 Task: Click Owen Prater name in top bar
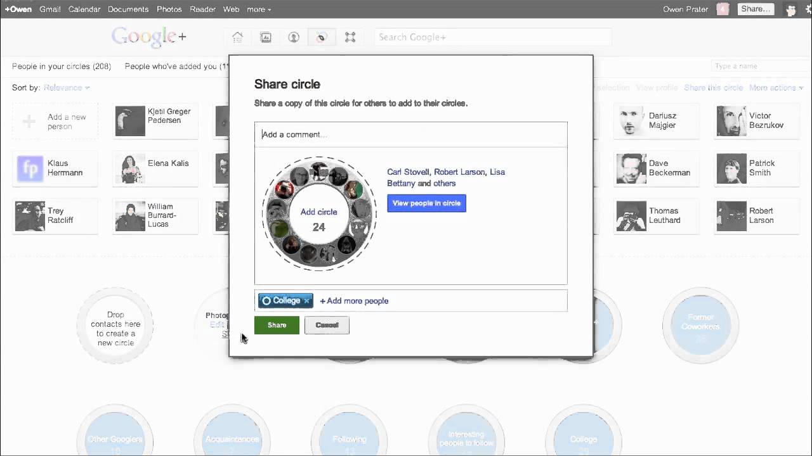click(x=685, y=9)
